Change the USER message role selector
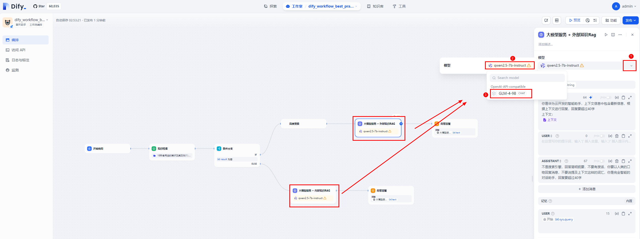This screenshot has height=239, width=640. click(547, 136)
